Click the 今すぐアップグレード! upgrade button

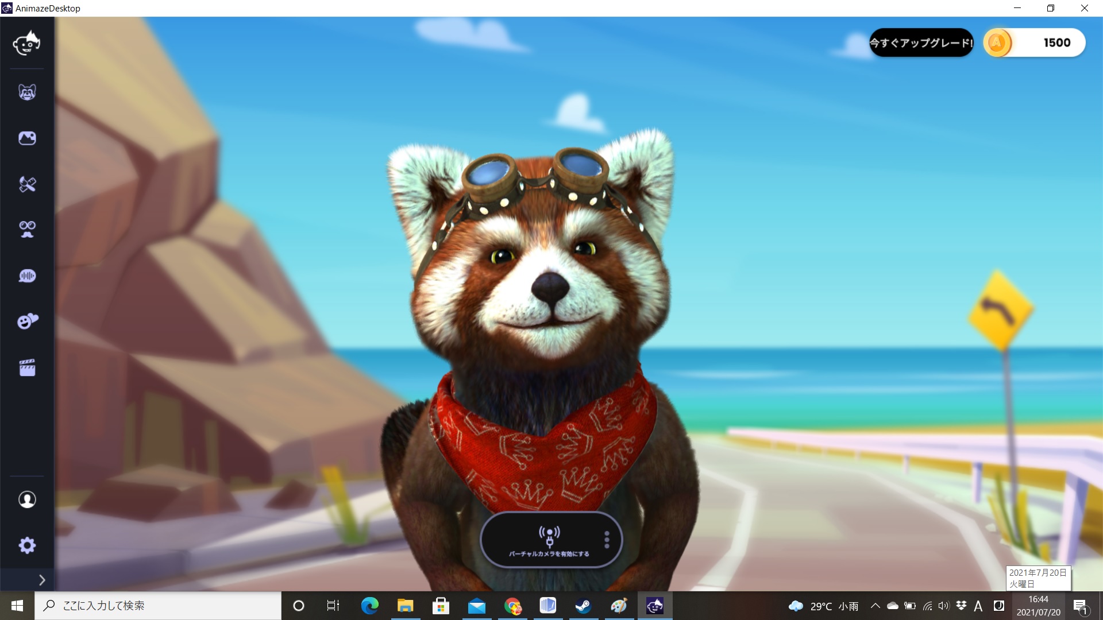[921, 42]
